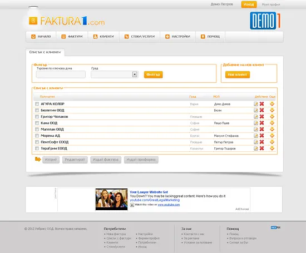Check the box for Григор Чолаков
This screenshot has width=306, height=253.
coord(37,116)
